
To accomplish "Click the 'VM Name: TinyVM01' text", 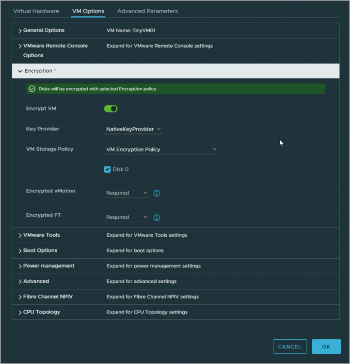I will click(x=131, y=31).
